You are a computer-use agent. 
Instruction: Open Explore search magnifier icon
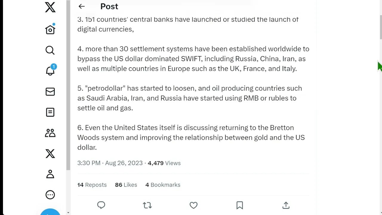(50, 50)
